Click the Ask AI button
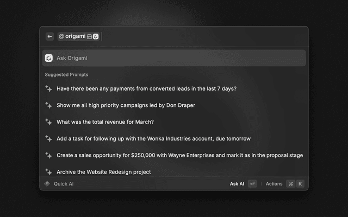 point(237,184)
